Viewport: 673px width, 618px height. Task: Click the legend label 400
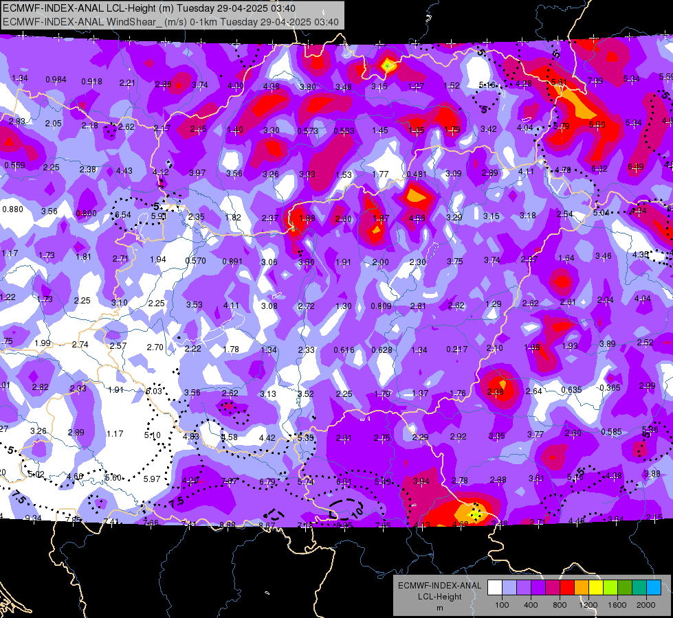pos(531,605)
